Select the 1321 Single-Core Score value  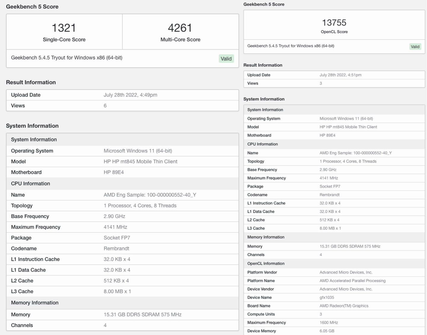click(x=64, y=28)
